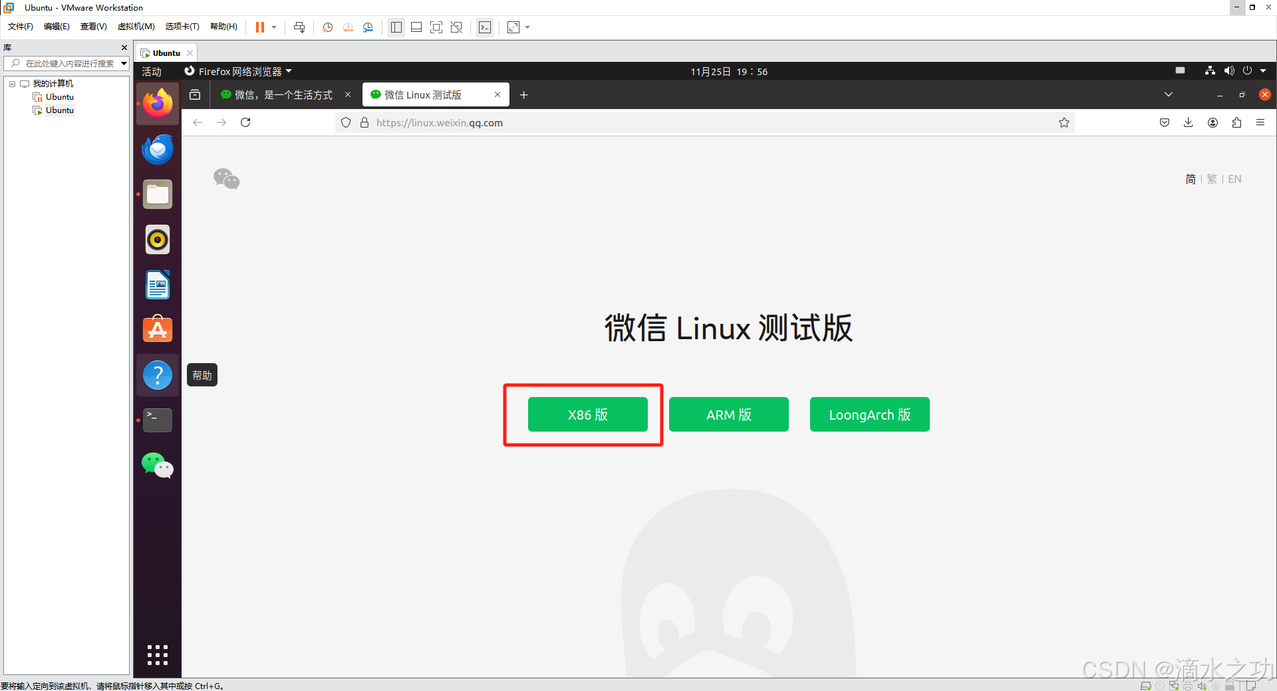Switch page language to 繁
The height and width of the screenshot is (691, 1277).
click(1212, 179)
